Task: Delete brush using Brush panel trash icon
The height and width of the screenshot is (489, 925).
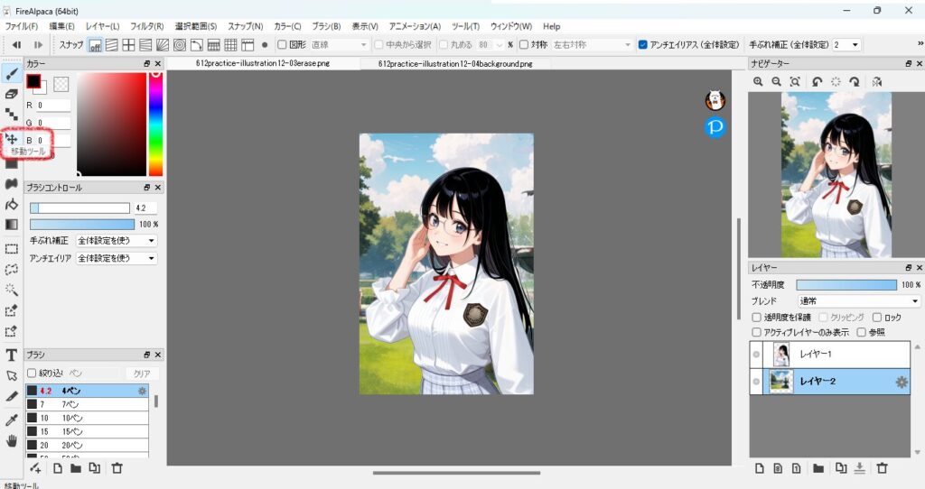Action: [x=117, y=468]
